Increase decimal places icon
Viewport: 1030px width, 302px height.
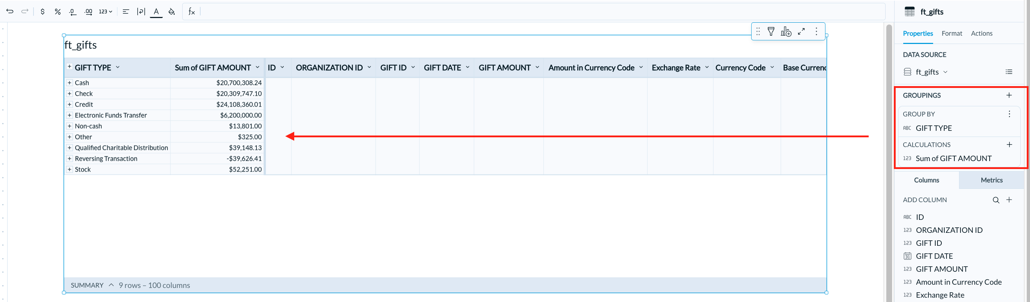(x=88, y=12)
